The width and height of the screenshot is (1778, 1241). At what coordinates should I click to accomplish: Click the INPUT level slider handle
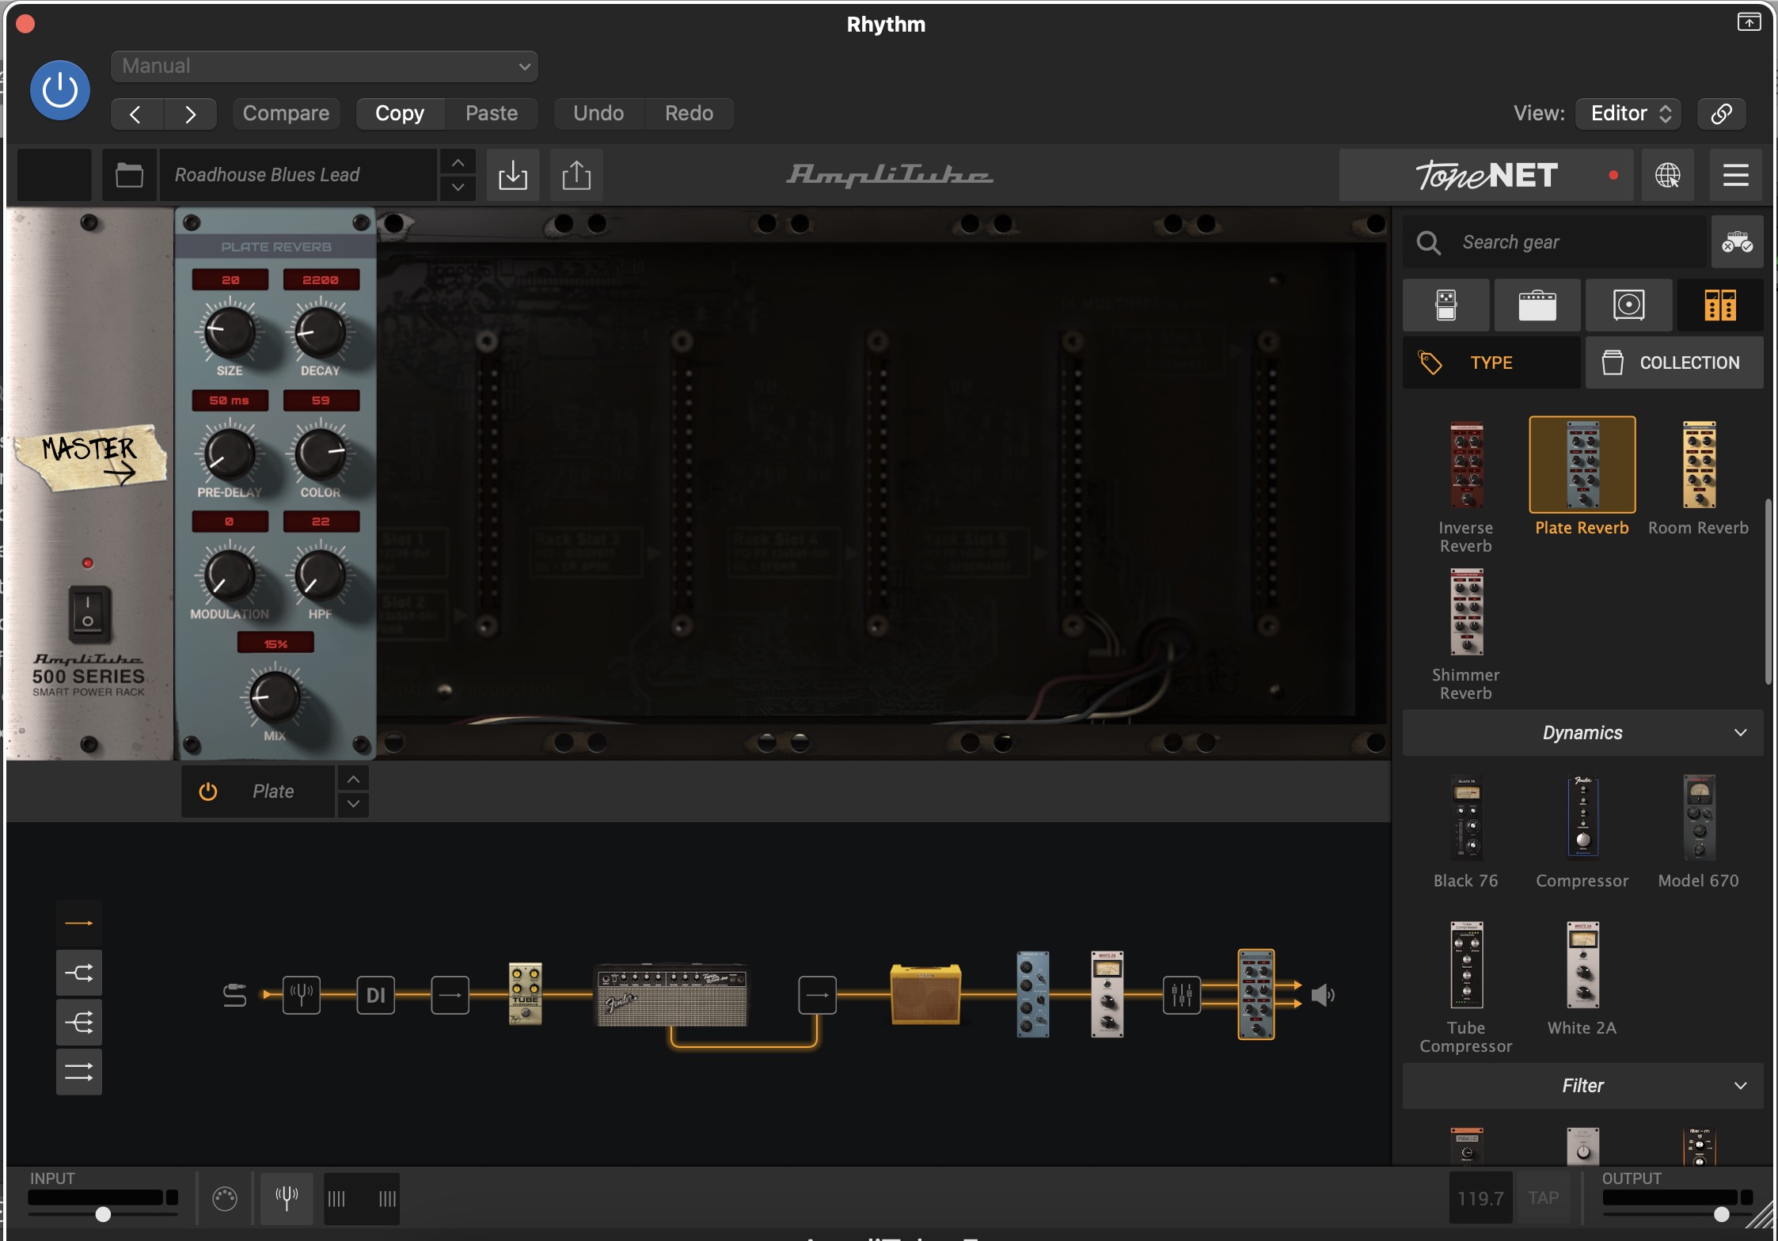tap(103, 1215)
